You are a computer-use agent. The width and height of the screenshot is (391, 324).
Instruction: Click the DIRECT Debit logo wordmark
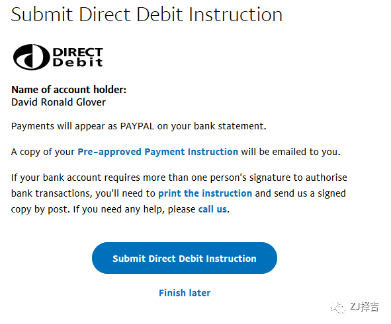pos(78,57)
